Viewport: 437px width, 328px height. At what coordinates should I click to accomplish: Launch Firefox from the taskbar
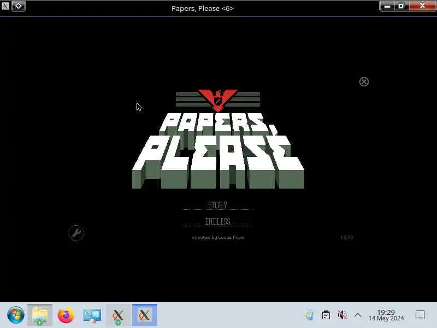point(66,315)
